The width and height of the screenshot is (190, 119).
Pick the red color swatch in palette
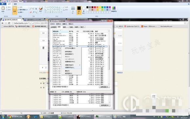(x=95, y=7)
